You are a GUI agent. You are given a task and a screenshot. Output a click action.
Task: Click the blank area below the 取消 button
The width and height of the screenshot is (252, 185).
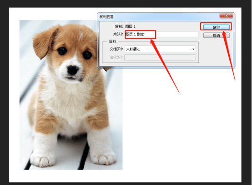point(217,51)
